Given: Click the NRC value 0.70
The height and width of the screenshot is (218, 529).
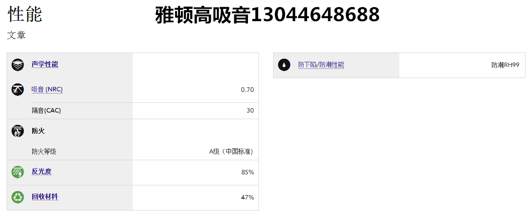Looking at the screenshot, I should click(x=247, y=90).
